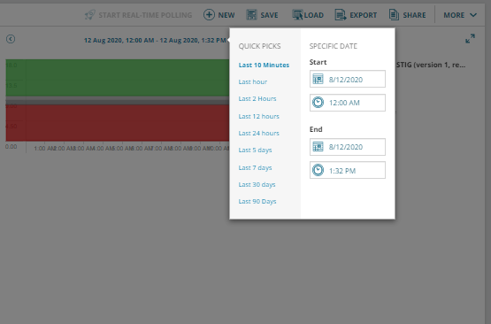Click the STIG (version 1, re... legend text
The width and height of the screenshot is (491, 324).
[431, 65]
